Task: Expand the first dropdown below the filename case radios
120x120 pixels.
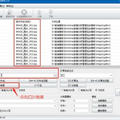Action: click(55, 101)
